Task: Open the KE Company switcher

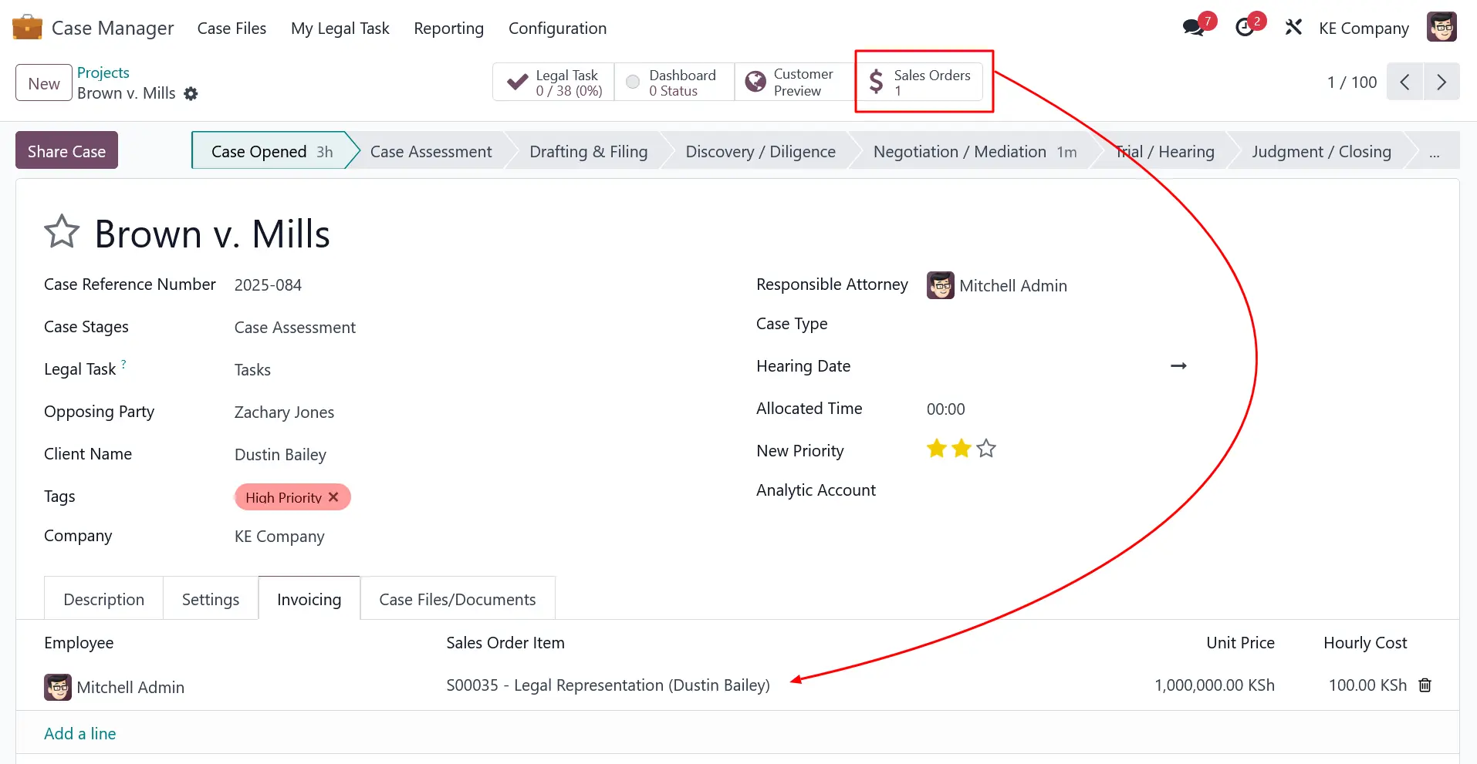Action: [x=1364, y=29]
